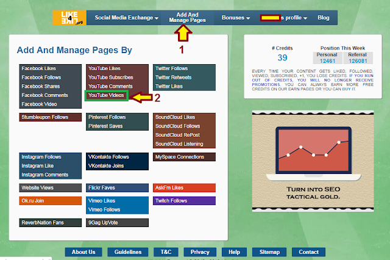Open the Social Media Exchange dropdown
390x260 pixels.
(x=126, y=18)
